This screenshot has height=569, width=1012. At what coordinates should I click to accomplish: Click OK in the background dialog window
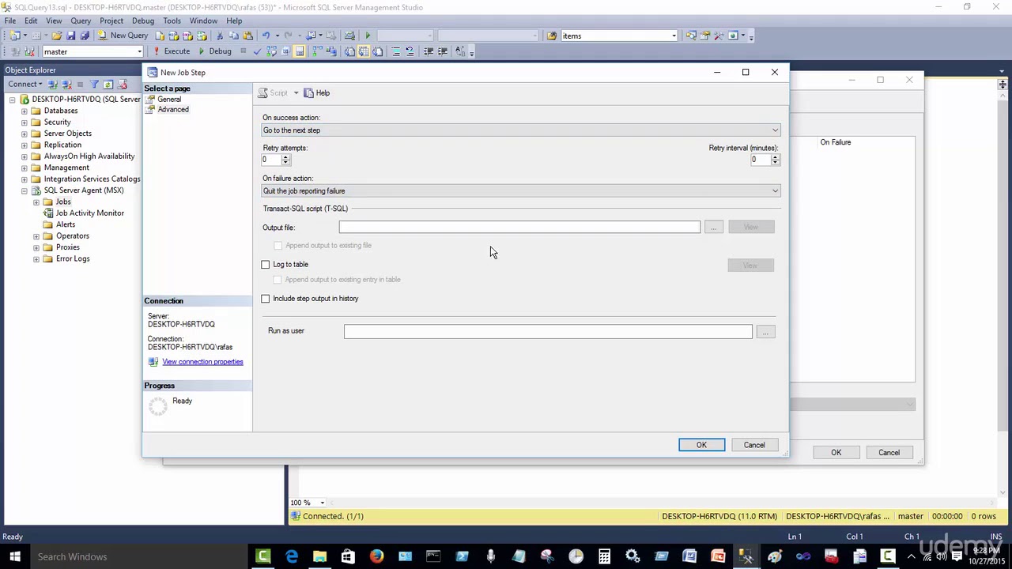point(836,453)
